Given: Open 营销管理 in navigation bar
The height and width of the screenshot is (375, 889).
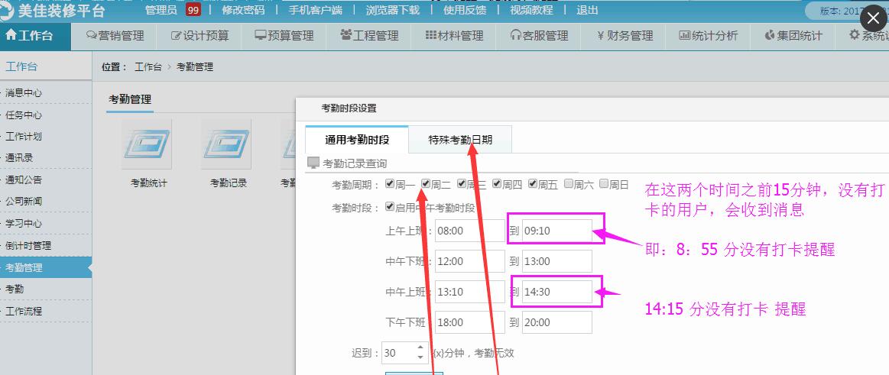Looking at the screenshot, I should 115,36.
